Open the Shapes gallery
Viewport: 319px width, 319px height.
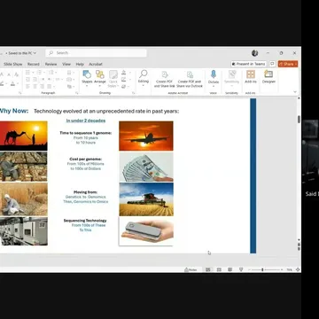pos(87,77)
